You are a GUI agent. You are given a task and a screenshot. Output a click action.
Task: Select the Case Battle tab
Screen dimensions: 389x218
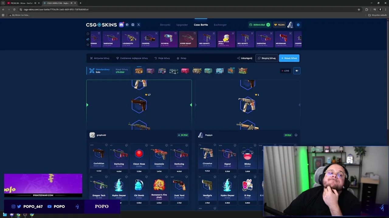[201, 25]
